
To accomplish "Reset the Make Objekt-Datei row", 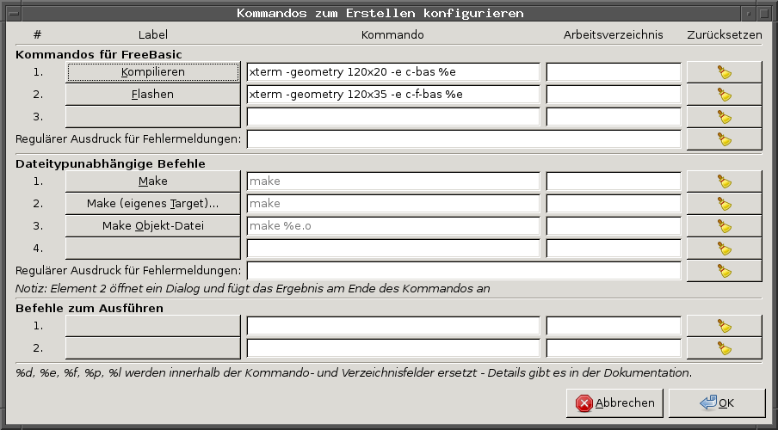I will click(x=724, y=226).
